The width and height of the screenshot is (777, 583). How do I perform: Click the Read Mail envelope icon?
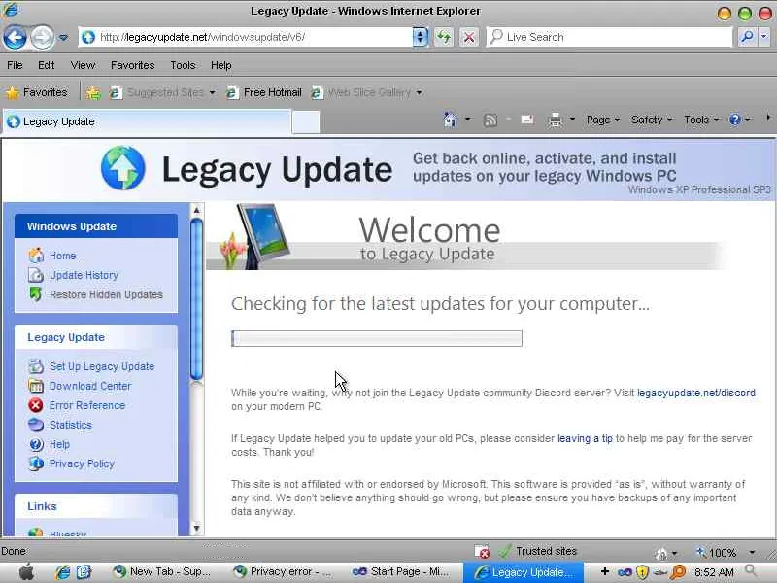[x=527, y=120]
